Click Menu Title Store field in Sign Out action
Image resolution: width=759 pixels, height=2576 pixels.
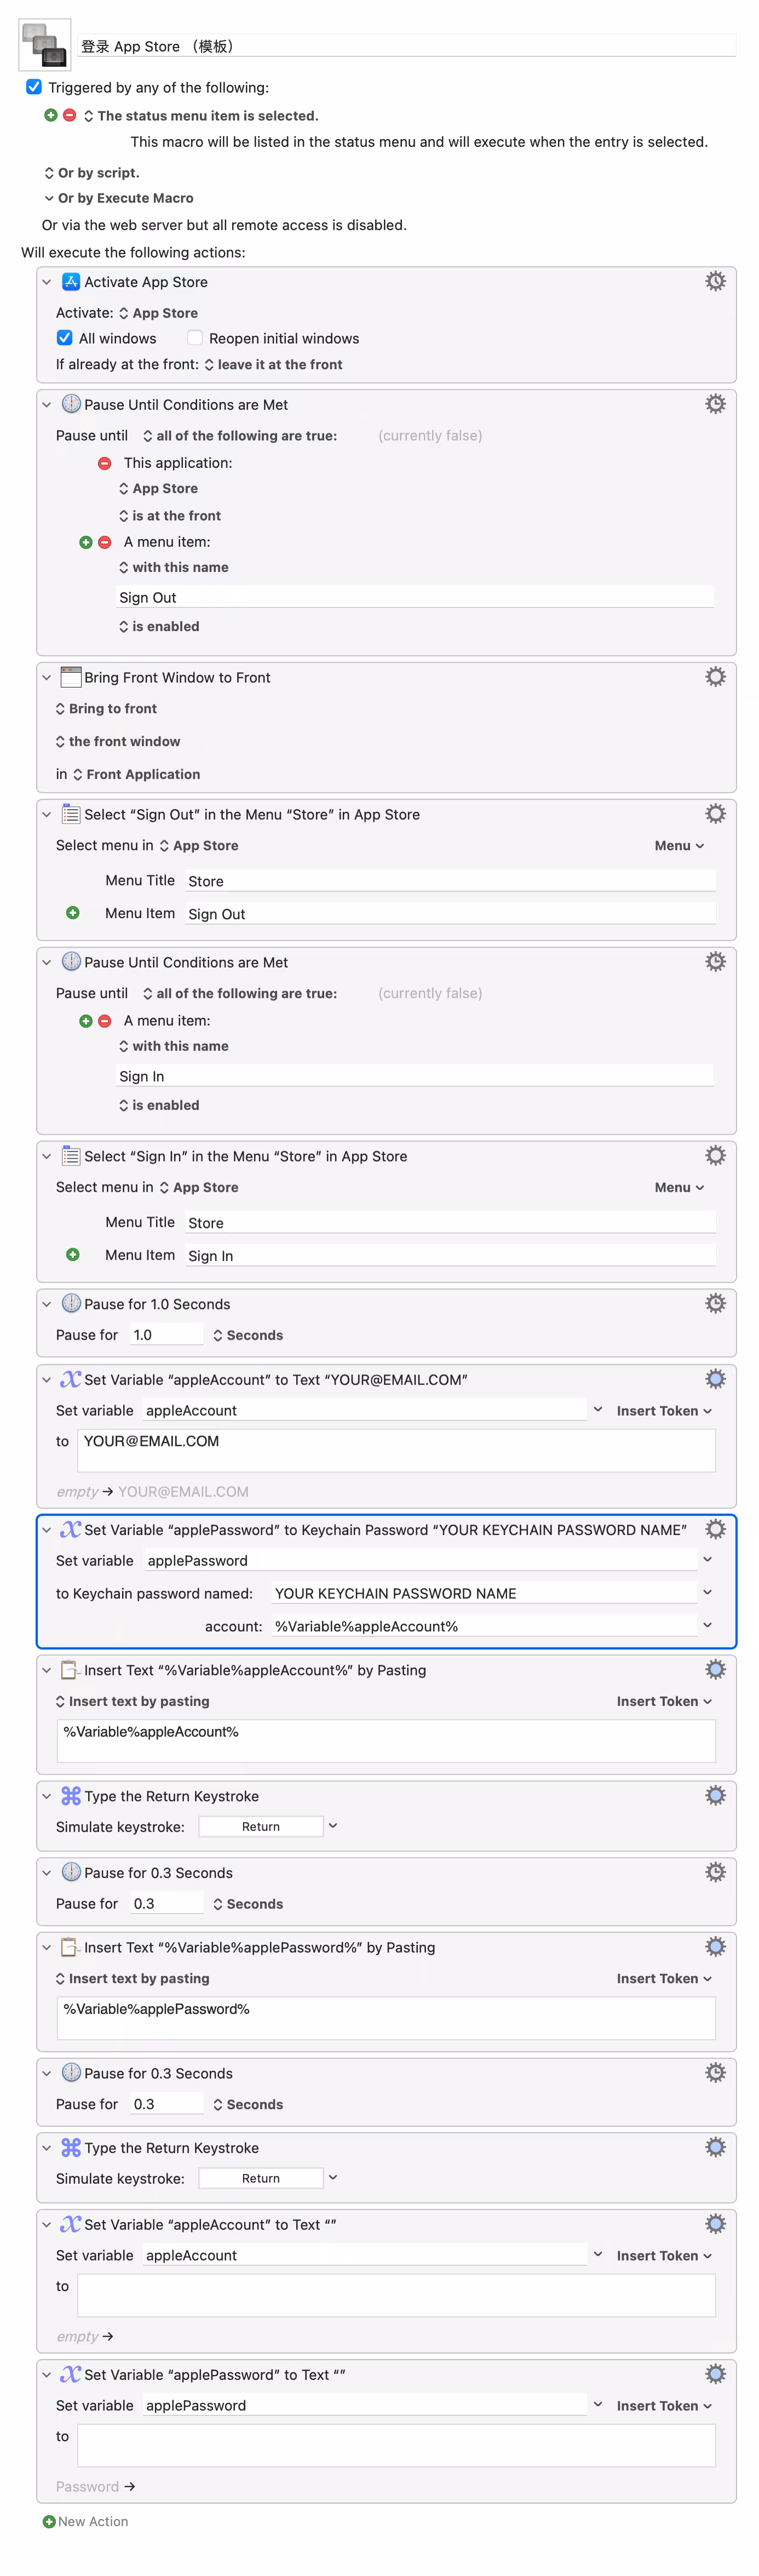coord(450,881)
